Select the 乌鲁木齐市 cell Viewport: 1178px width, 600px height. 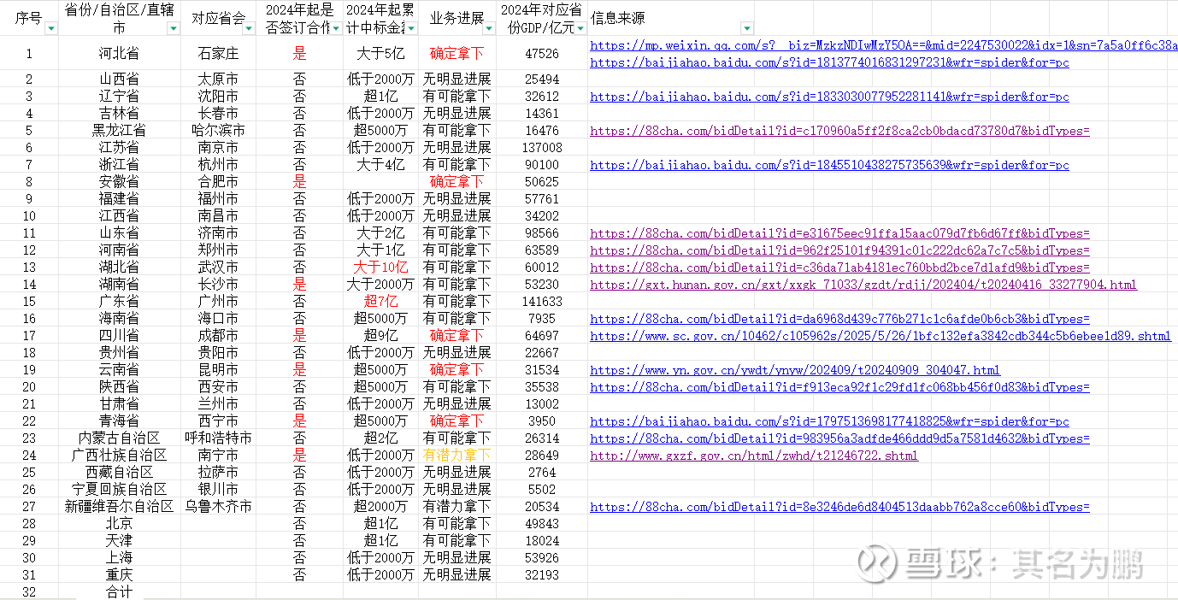[218, 506]
